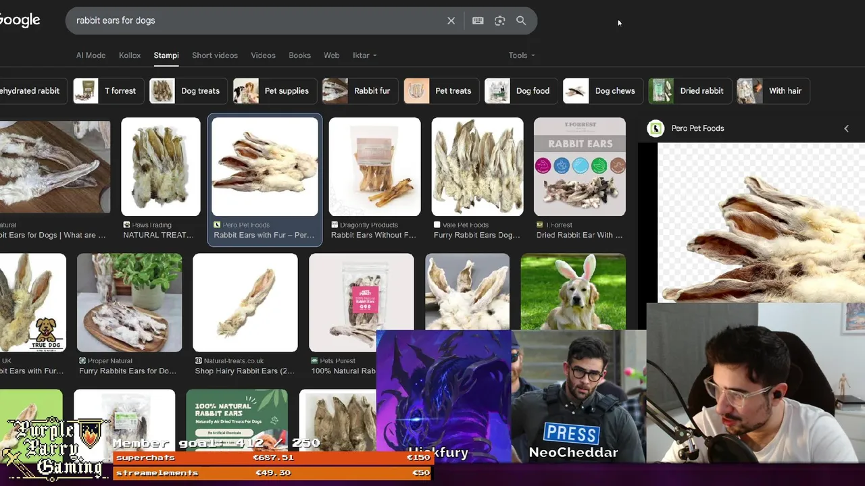The width and height of the screenshot is (865, 486).
Task: Collapse the preview panel with chevron arrow
Action: [x=846, y=128]
